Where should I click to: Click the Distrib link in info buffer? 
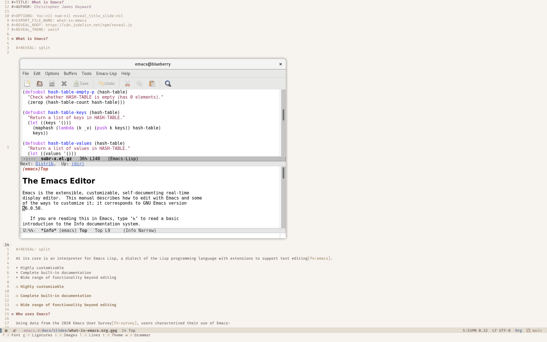click(44, 164)
